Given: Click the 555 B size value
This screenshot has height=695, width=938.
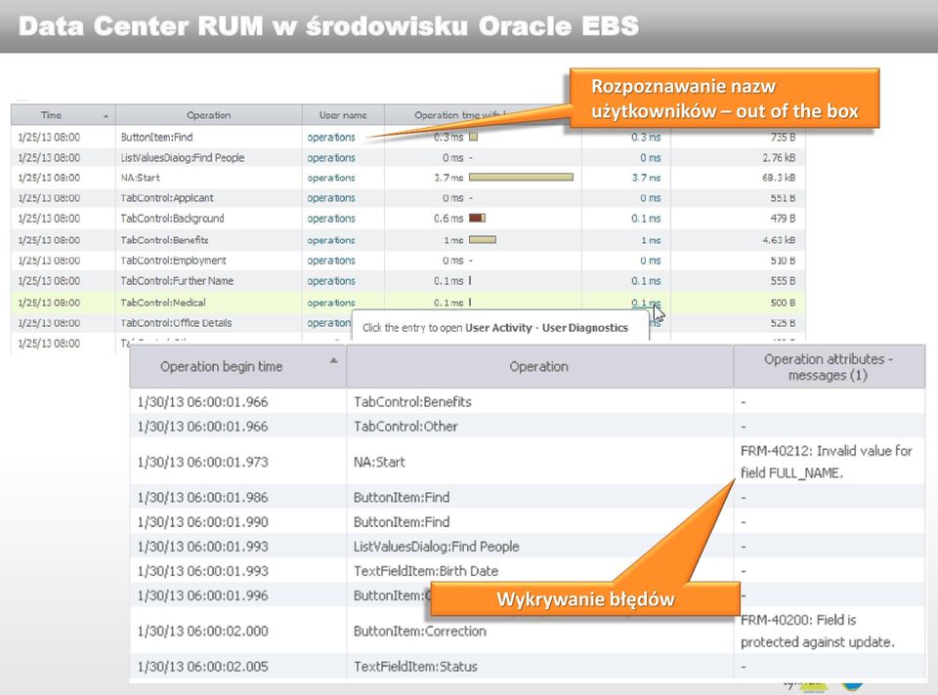Looking at the screenshot, I should 783,281.
